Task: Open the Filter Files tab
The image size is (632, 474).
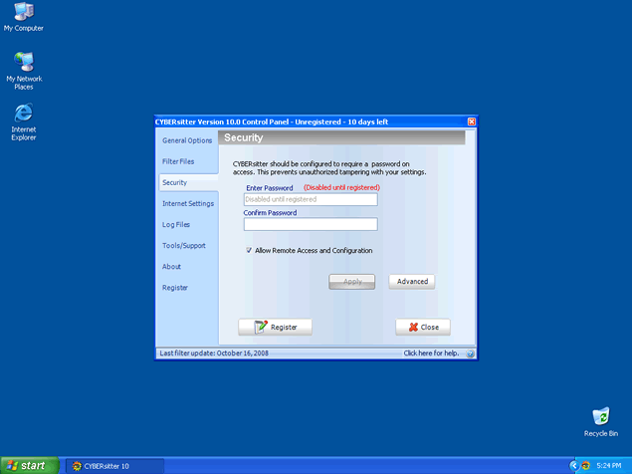Action: (x=178, y=161)
